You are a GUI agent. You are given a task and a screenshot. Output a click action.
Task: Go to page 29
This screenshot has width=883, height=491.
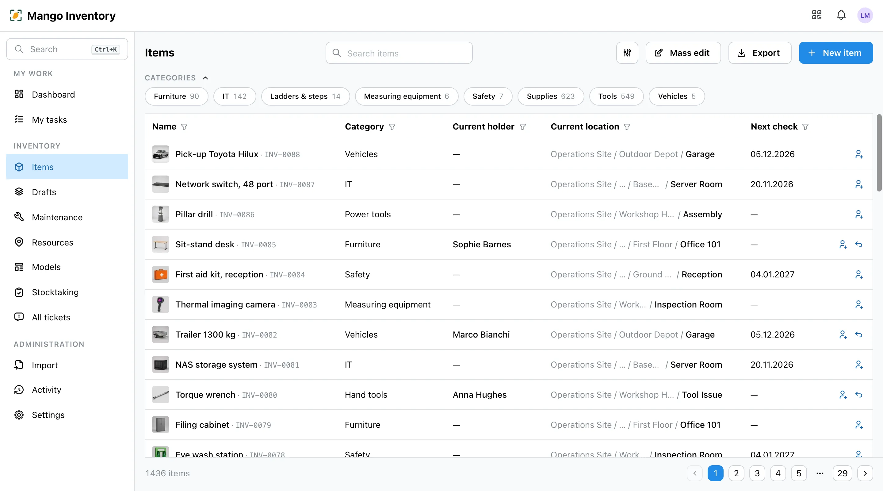coord(842,474)
